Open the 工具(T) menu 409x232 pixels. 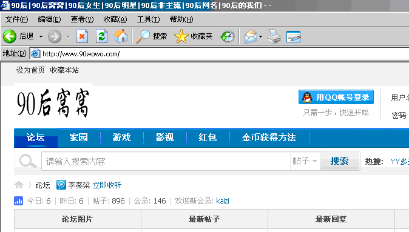(x=148, y=19)
